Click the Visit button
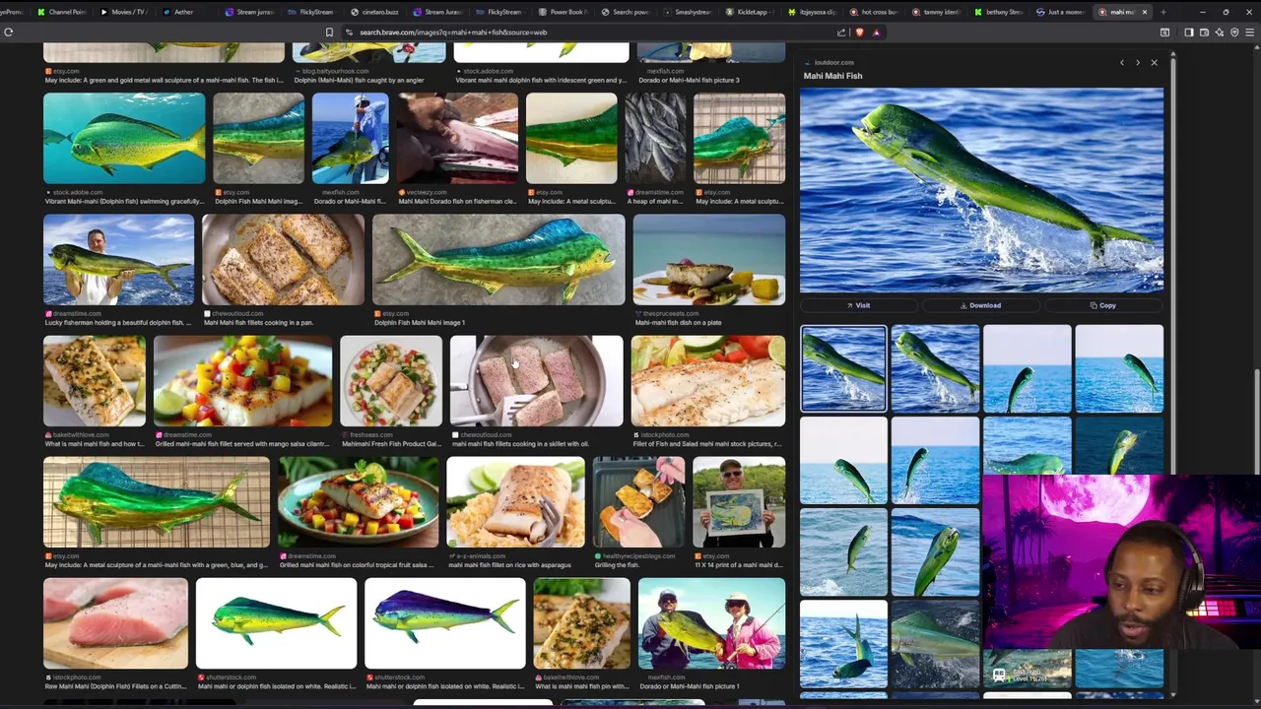1261x709 pixels. (858, 305)
